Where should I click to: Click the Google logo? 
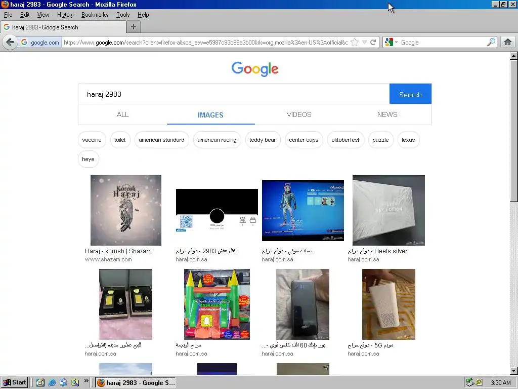point(255,69)
